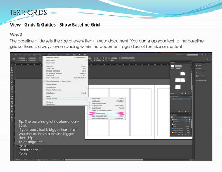Select the Type tool in the toolbox
Screen dimensions: 222x172
tap(12, 78)
